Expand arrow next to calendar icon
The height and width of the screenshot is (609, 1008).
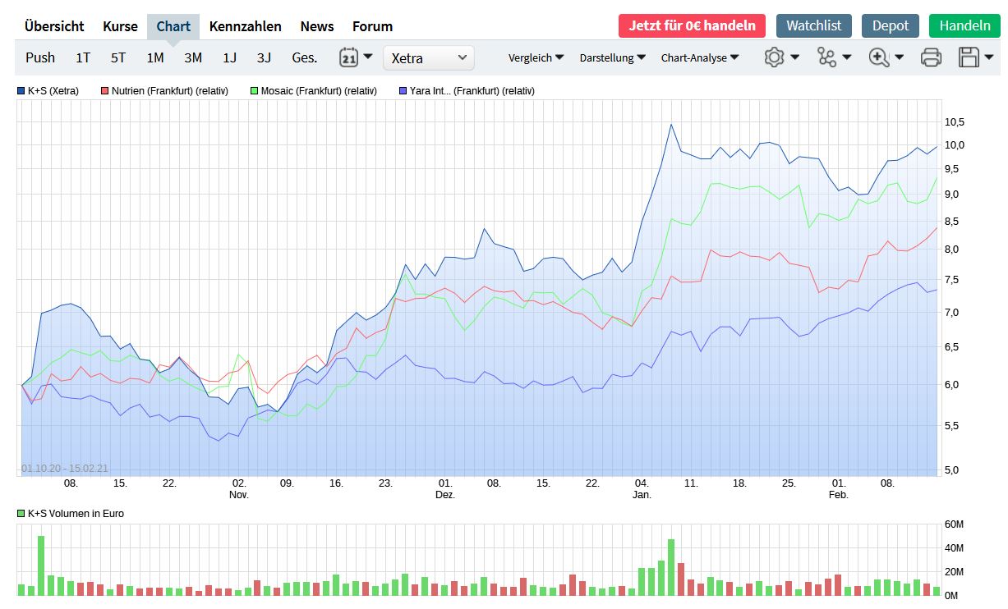[x=367, y=57]
